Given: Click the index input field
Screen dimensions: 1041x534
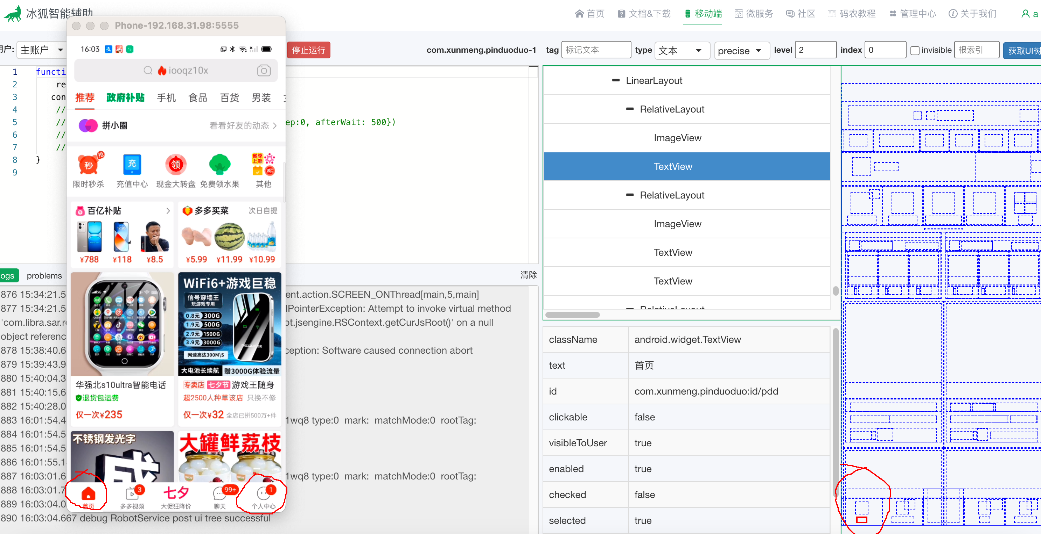Looking at the screenshot, I should coord(885,50).
